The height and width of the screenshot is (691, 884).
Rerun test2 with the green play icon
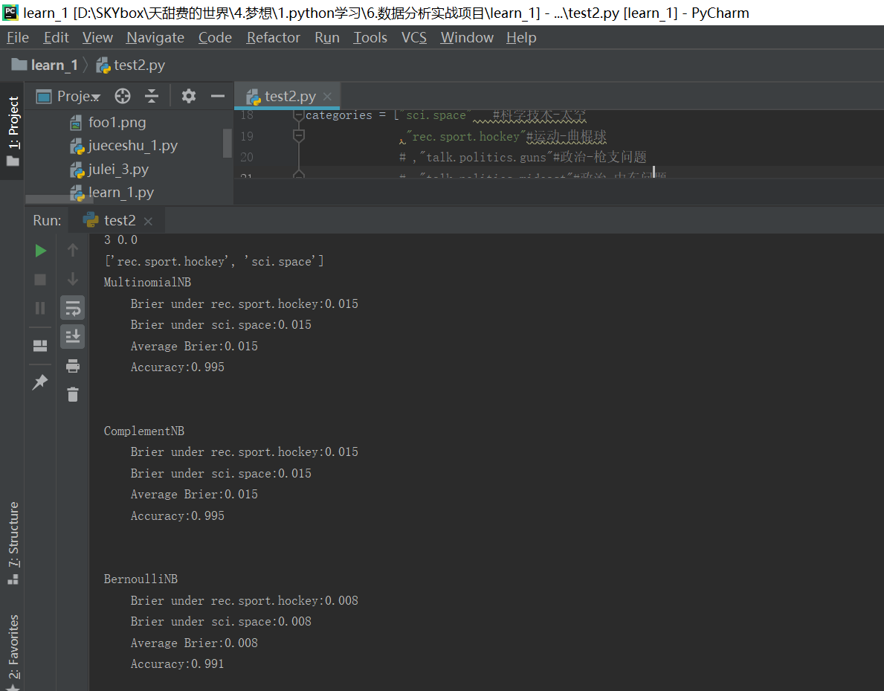[x=41, y=251]
